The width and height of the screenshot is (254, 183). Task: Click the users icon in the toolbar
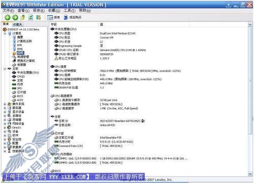(x=39, y=17)
